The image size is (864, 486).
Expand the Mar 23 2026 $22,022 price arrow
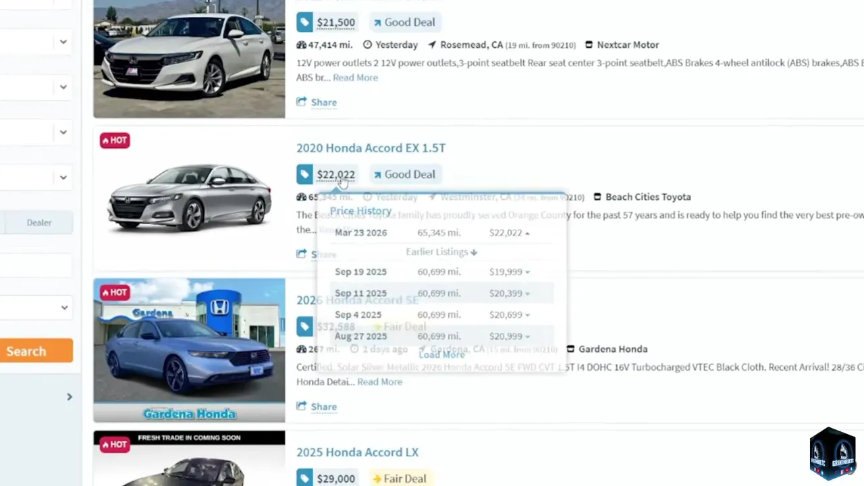[x=527, y=233]
